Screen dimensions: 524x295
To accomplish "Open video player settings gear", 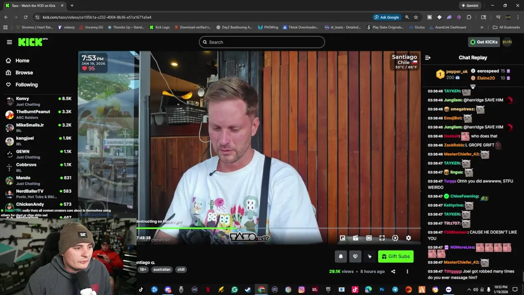I will 409,238.
